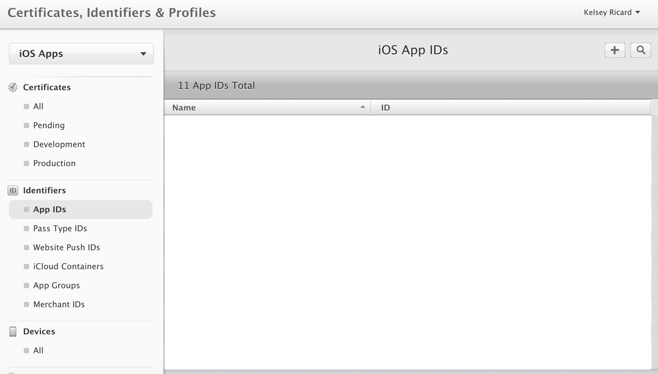
Task: Open App Groups identifiers
Action: point(56,286)
